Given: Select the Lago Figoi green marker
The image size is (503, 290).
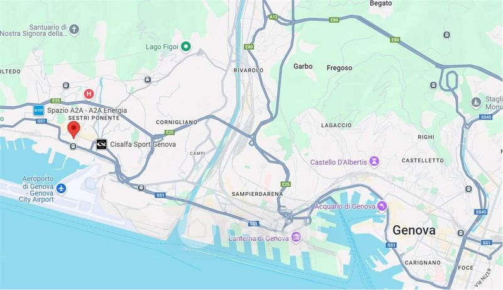Looking at the screenshot, I should coord(185,47).
